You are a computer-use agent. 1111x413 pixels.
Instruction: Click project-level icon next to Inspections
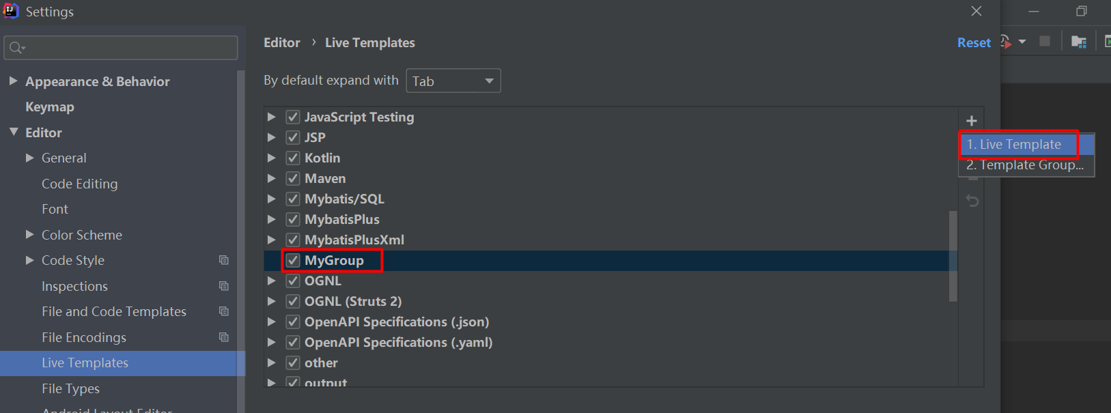point(223,286)
